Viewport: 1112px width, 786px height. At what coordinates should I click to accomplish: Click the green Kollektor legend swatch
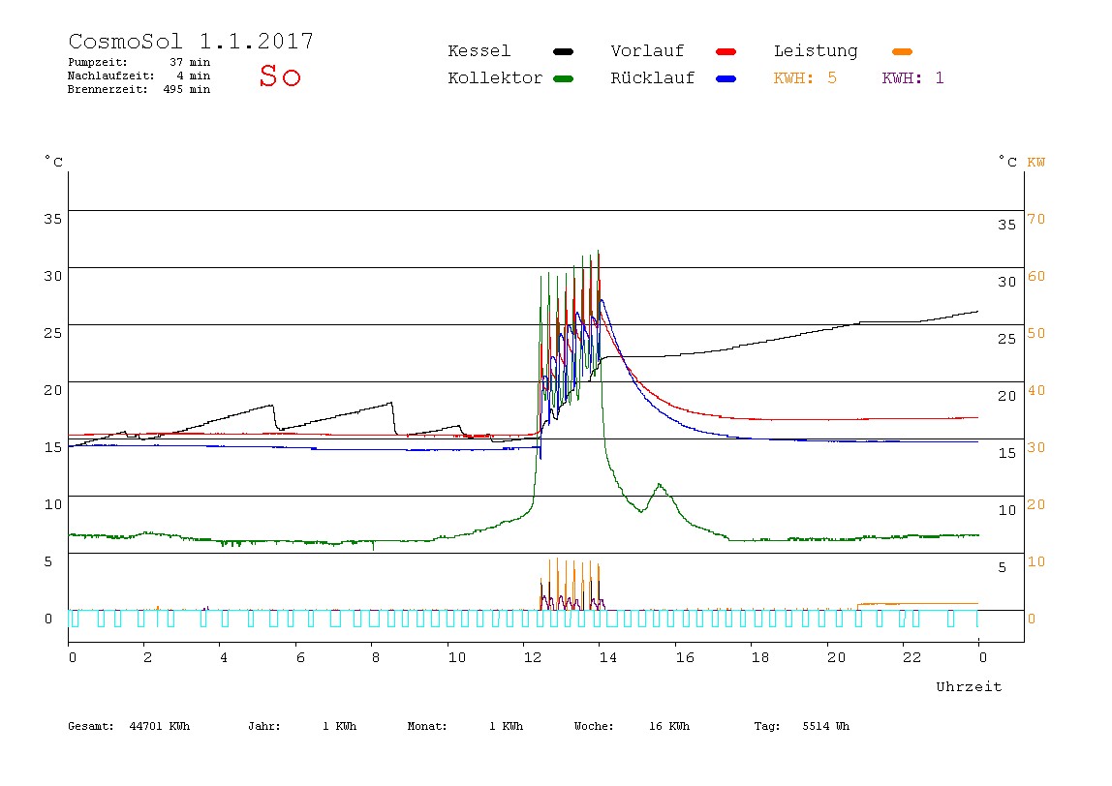[x=563, y=78]
